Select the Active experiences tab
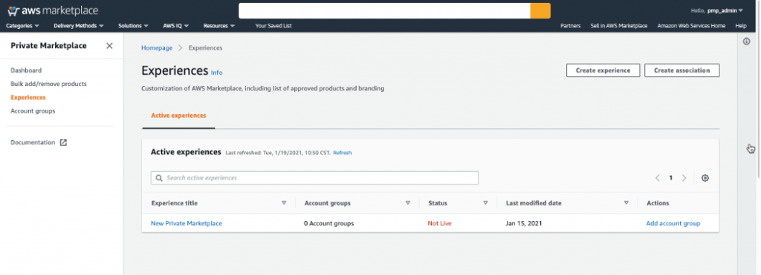Image resolution: width=761 pixels, height=275 pixels. pyautogui.click(x=178, y=116)
